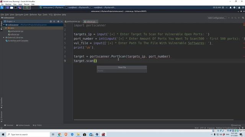The image size is (245, 137).
Task: Open the PyCharm File menu
Action: coord(2,14)
